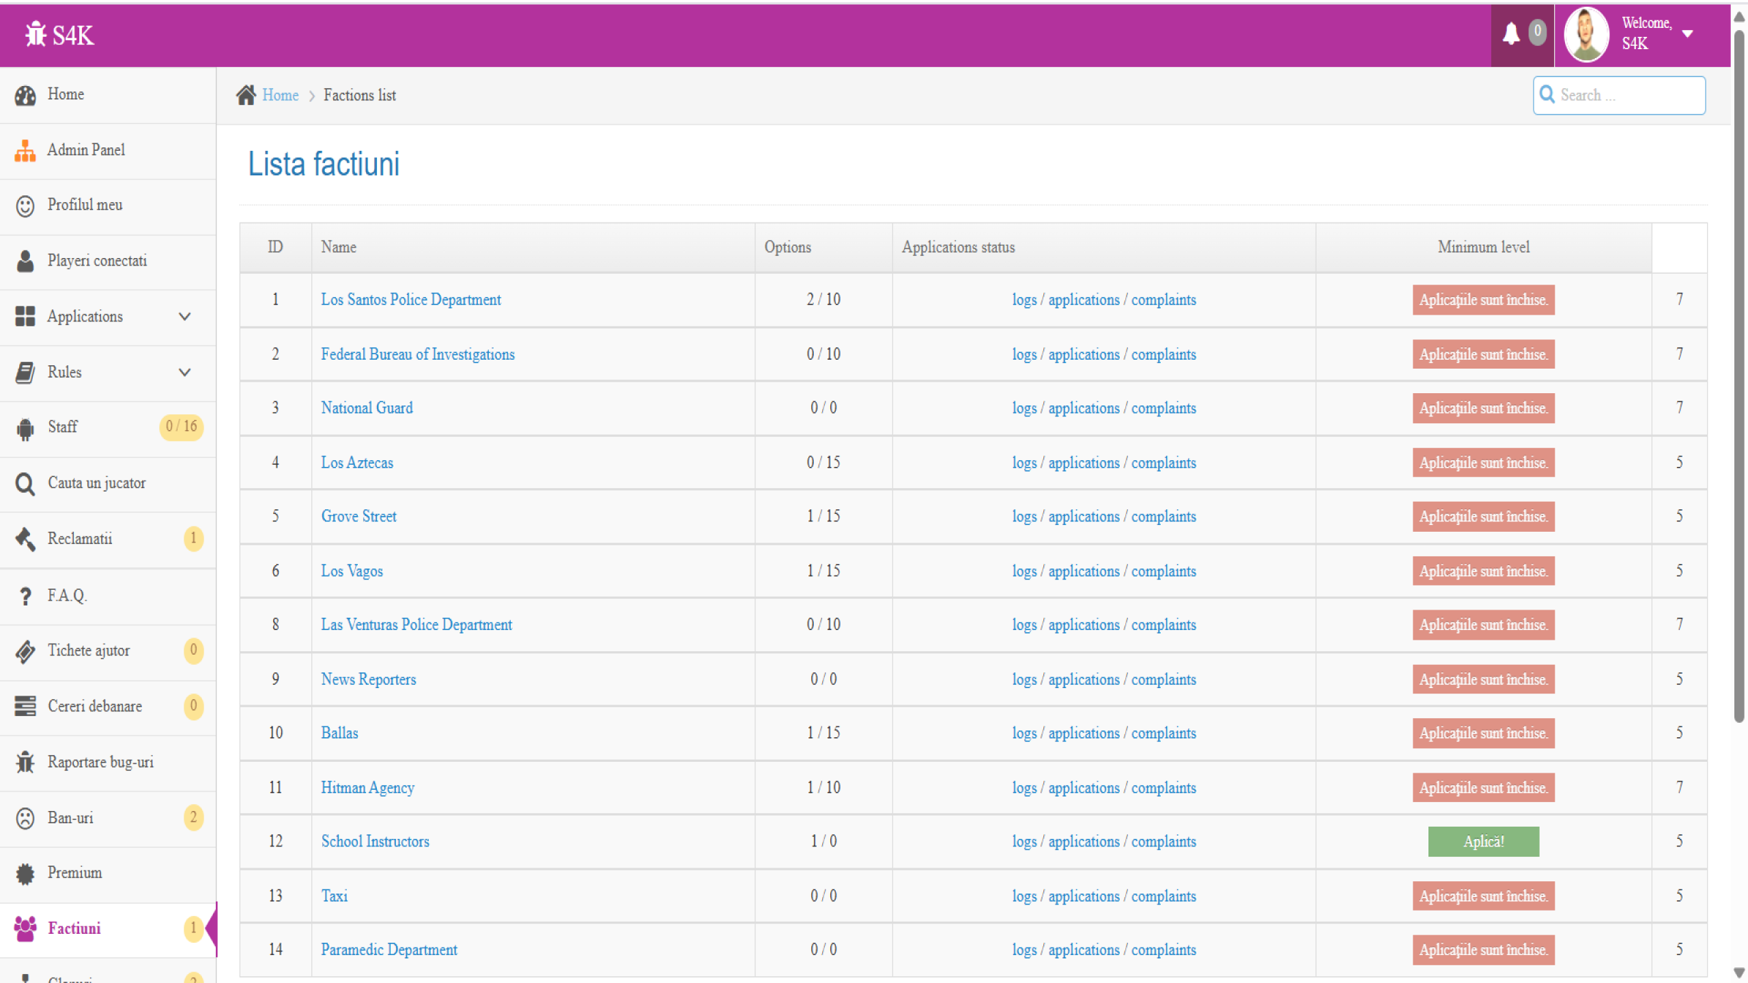Click the user avatar picture
This screenshot has height=983, width=1748.
(1585, 34)
